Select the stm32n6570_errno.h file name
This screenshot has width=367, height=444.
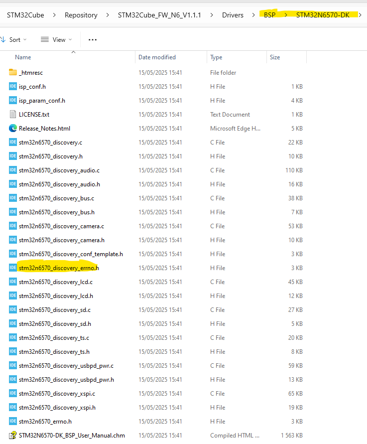click(x=45, y=422)
